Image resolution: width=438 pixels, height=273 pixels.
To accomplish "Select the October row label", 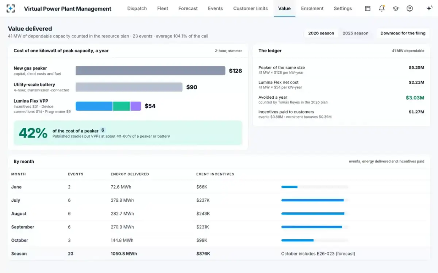I will (x=20, y=240).
